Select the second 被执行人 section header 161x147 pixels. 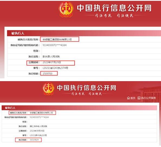pos(10,108)
